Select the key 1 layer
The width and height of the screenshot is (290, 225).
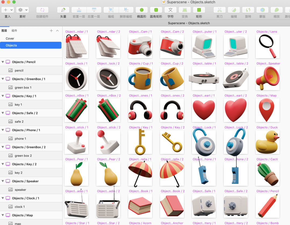pyautogui.click(x=31, y=105)
